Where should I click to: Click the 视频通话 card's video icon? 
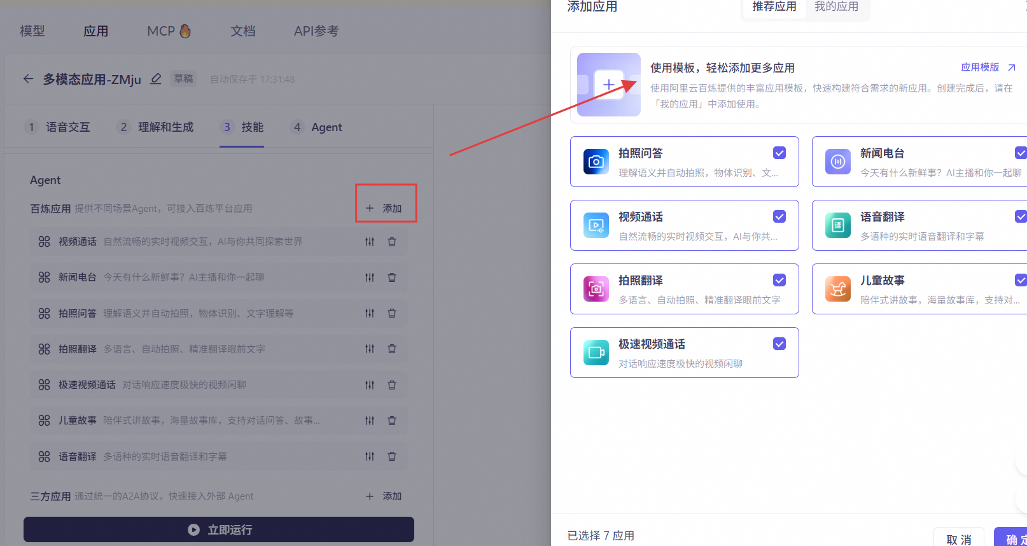pyautogui.click(x=596, y=225)
